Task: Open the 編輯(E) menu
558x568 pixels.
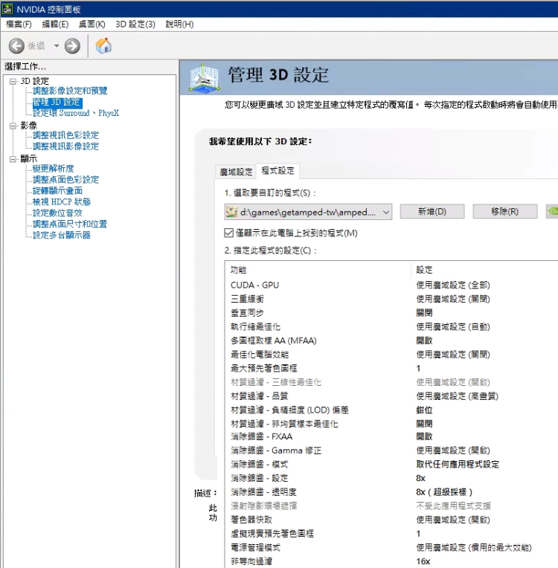Action: pos(55,25)
